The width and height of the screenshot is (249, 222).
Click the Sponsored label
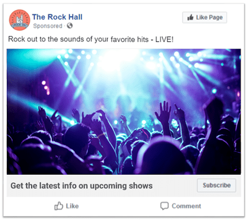pyautogui.click(x=48, y=26)
